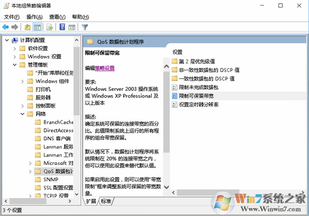Click tree pane scroll right arrow
Viewport: 309px width, 216px height.
coord(70,201)
